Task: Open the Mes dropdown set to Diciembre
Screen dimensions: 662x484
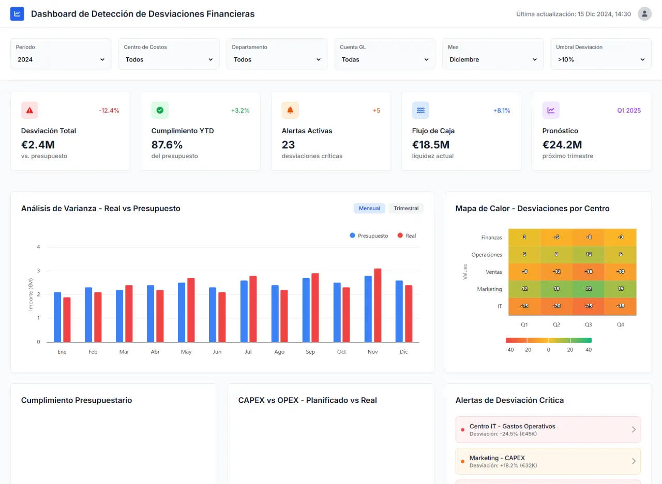Action: (493, 59)
